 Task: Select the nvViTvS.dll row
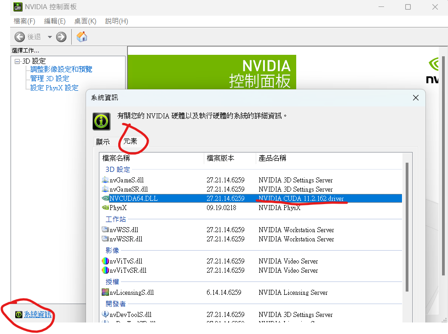(x=252, y=261)
